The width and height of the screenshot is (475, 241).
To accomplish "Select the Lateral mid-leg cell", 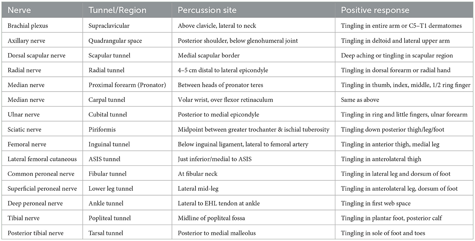I will (x=198, y=189).
